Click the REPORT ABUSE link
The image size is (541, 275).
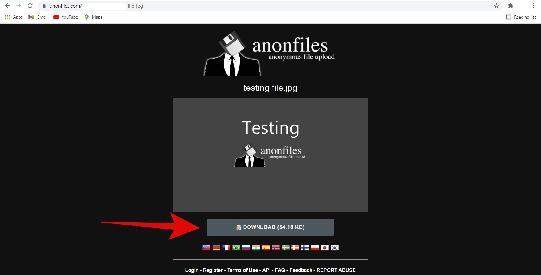point(336,270)
